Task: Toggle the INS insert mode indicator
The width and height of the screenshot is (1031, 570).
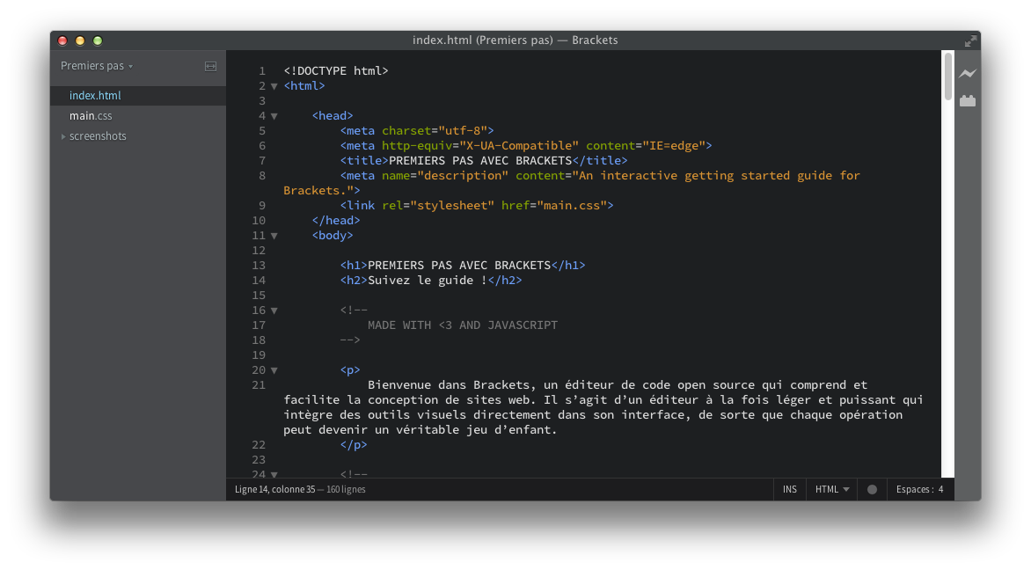Action: pos(790,489)
